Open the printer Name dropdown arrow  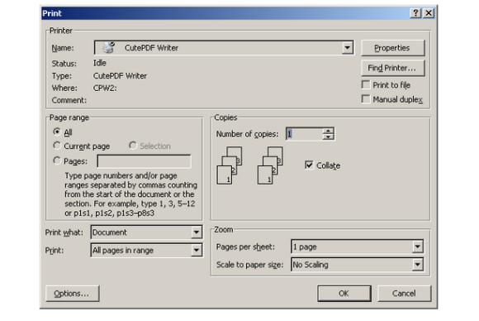click(347, 48)
